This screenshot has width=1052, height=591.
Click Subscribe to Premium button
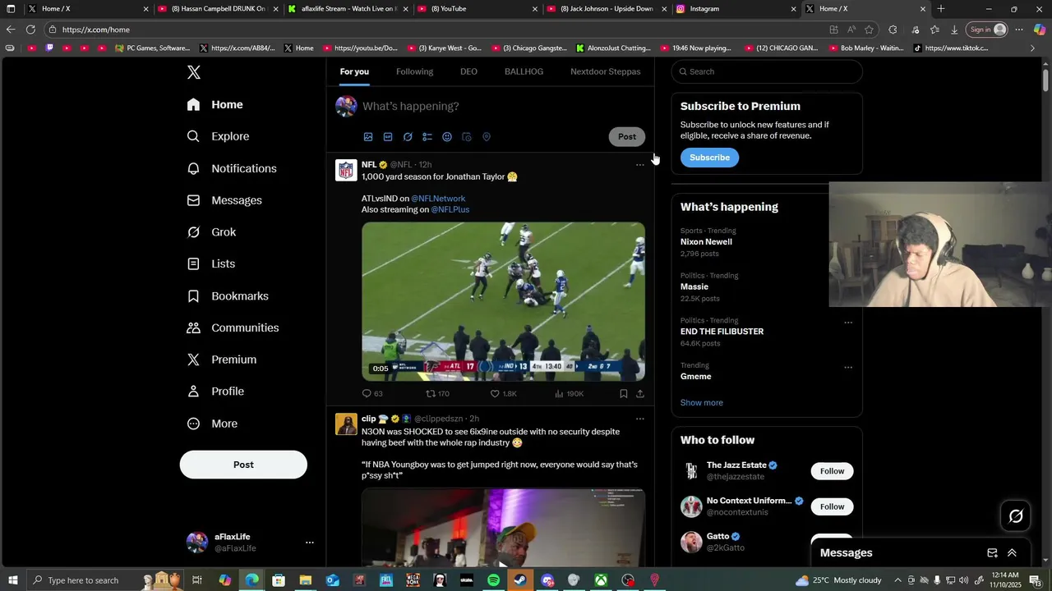click(709, 158)
